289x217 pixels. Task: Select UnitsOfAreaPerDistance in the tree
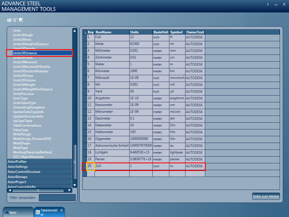(31, 44)
